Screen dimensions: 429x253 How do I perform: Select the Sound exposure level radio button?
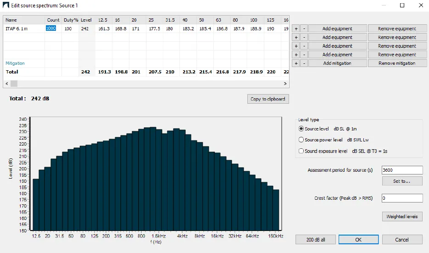(301, 151)
